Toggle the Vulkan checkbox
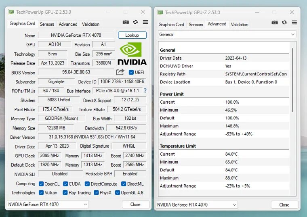Screen dimensions: 307x217 pyautogui.click(x=41, y=192)
